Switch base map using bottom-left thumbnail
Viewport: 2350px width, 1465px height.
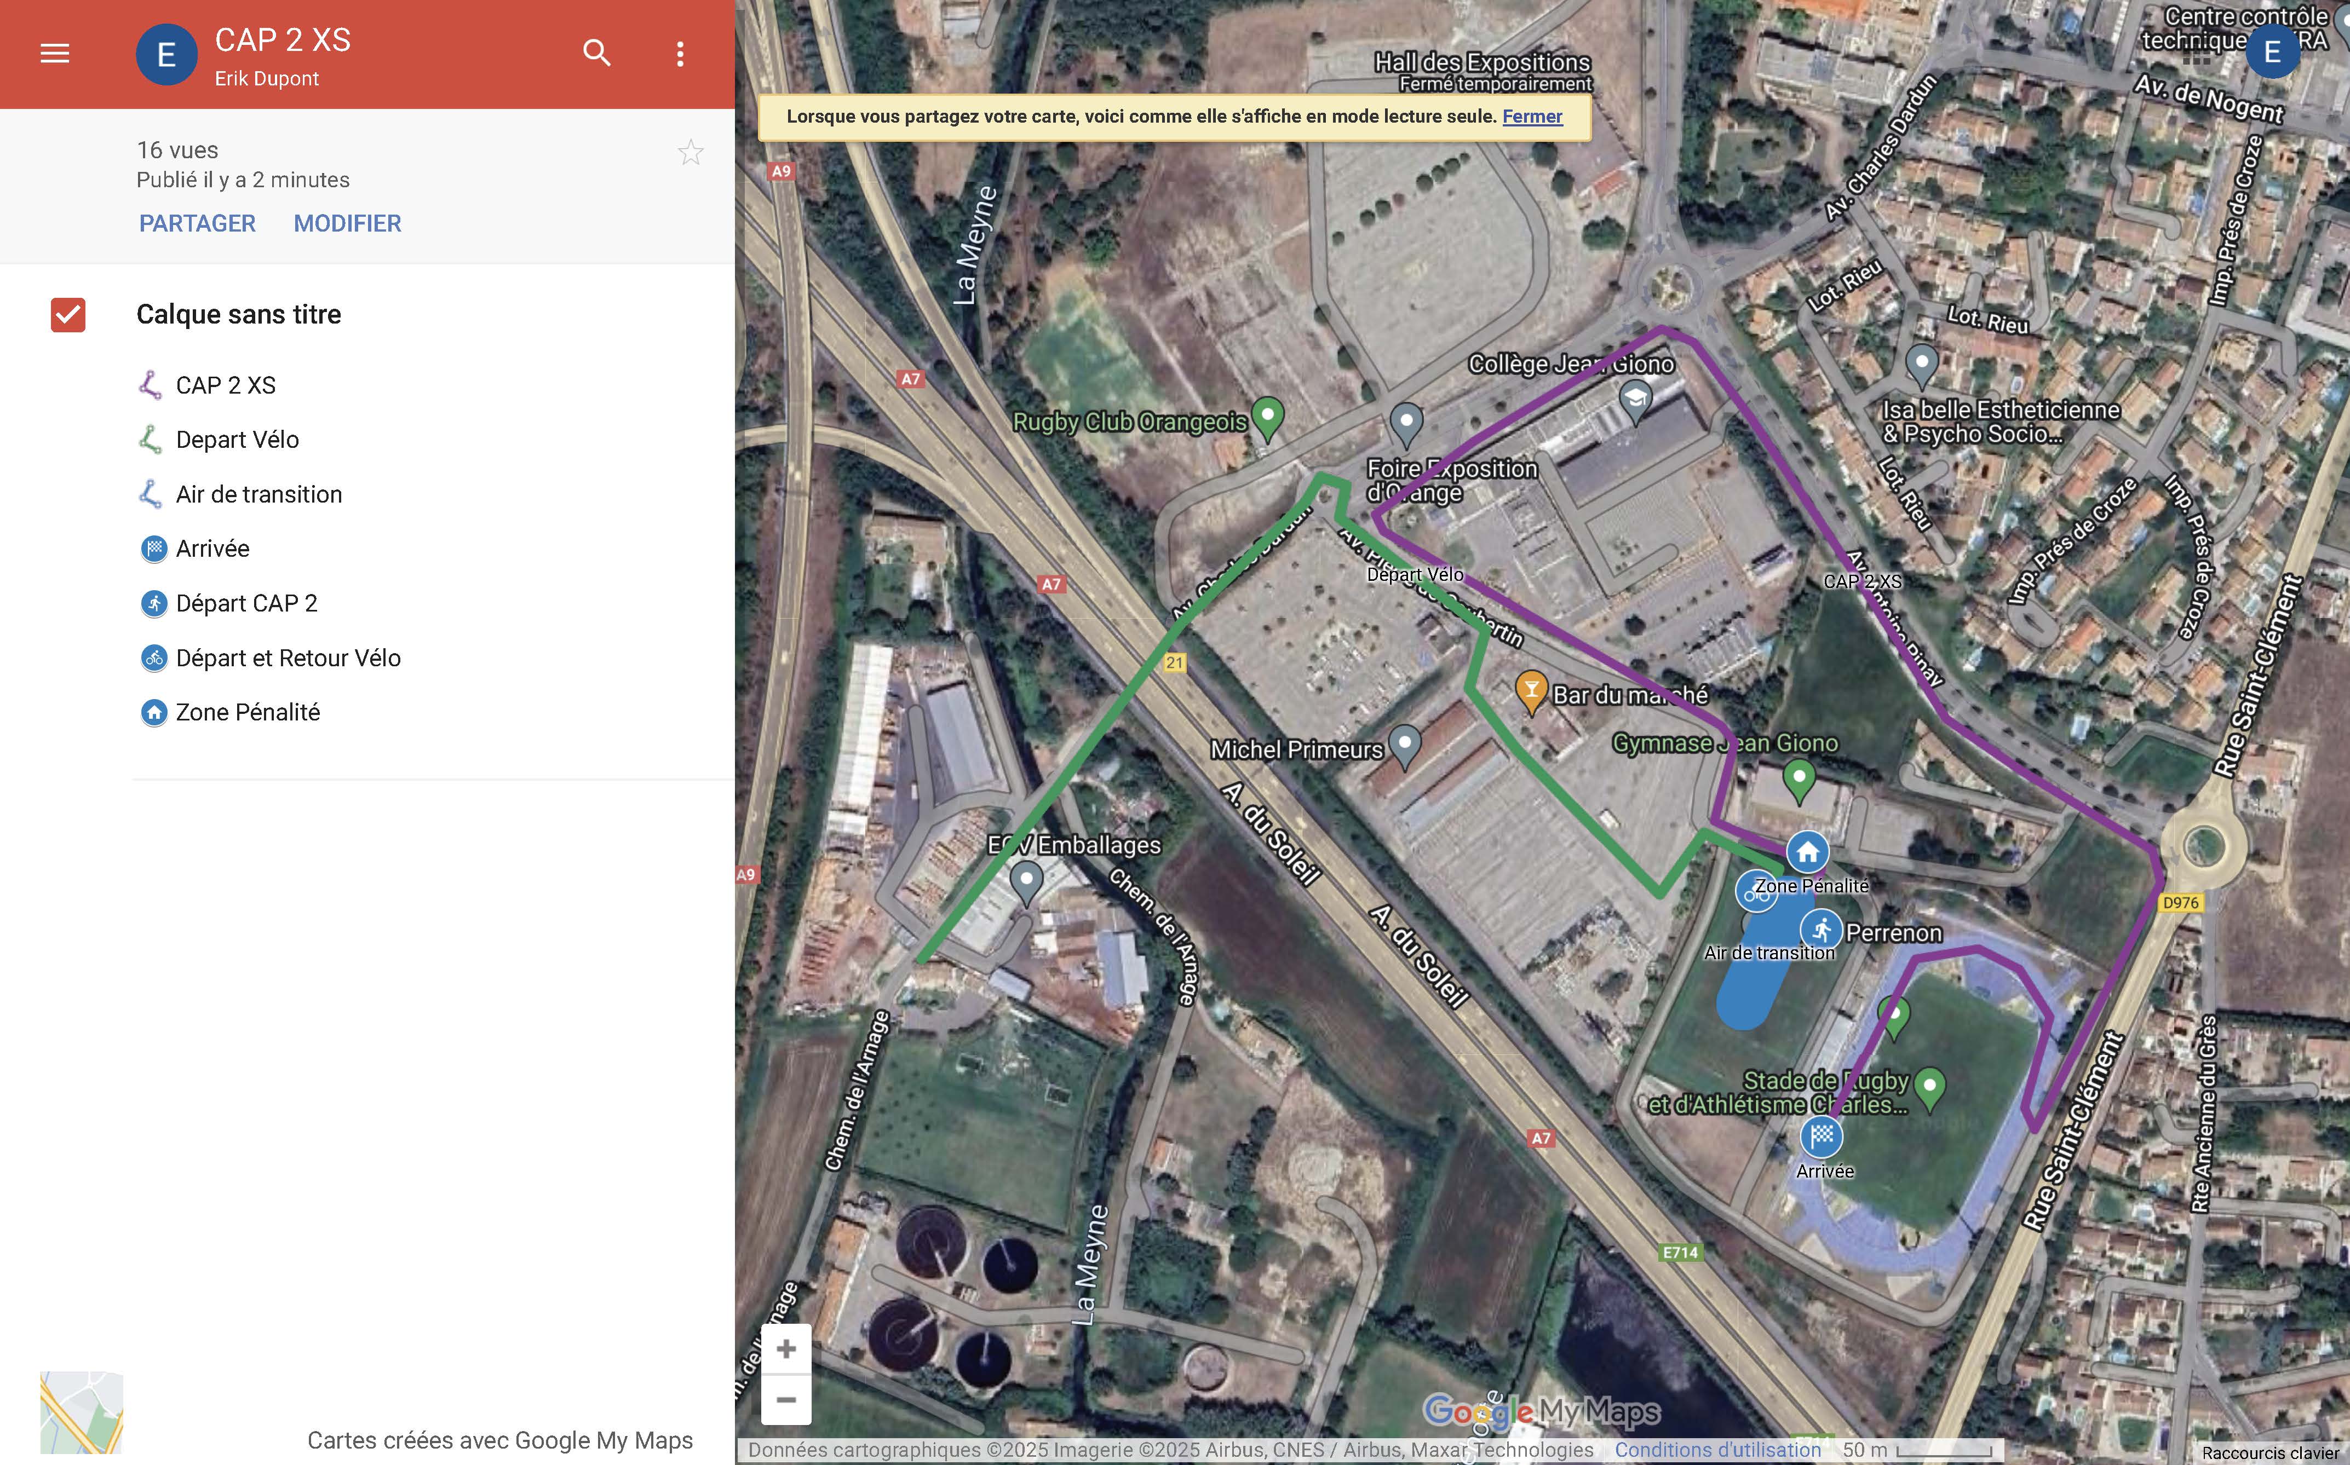pos(82,1412)
